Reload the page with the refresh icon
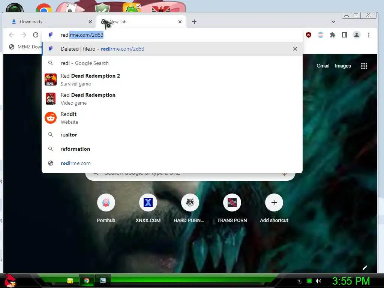 click(x=36, y=35)
